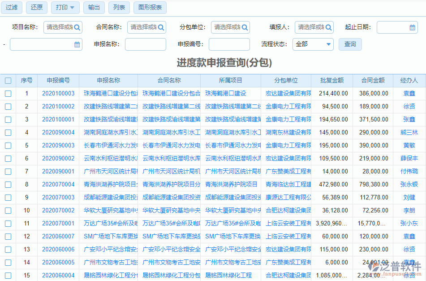Image resolution: width=426 pixels, height=281 pixels.
Task: Tick the checkbox on row 5
Action: click(8, 145)
